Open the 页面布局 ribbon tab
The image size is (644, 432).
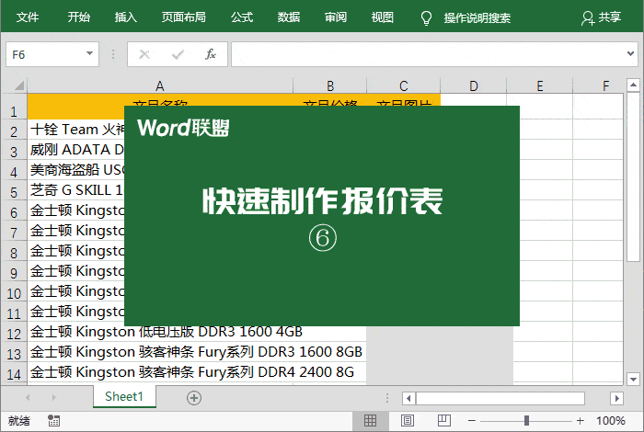pyautogui.click(x=183, y=17)
